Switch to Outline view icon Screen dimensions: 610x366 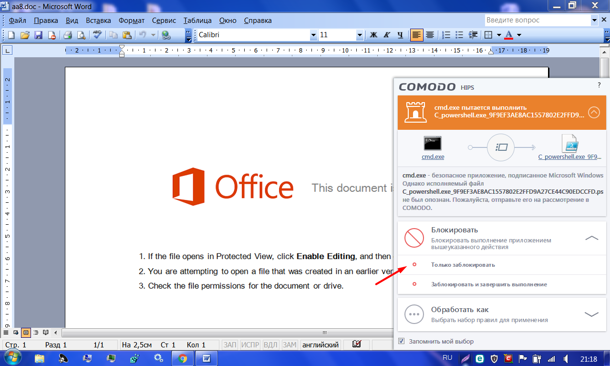click(36, 332)
